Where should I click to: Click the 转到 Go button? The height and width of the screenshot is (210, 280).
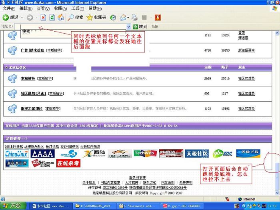click(140, 26)
